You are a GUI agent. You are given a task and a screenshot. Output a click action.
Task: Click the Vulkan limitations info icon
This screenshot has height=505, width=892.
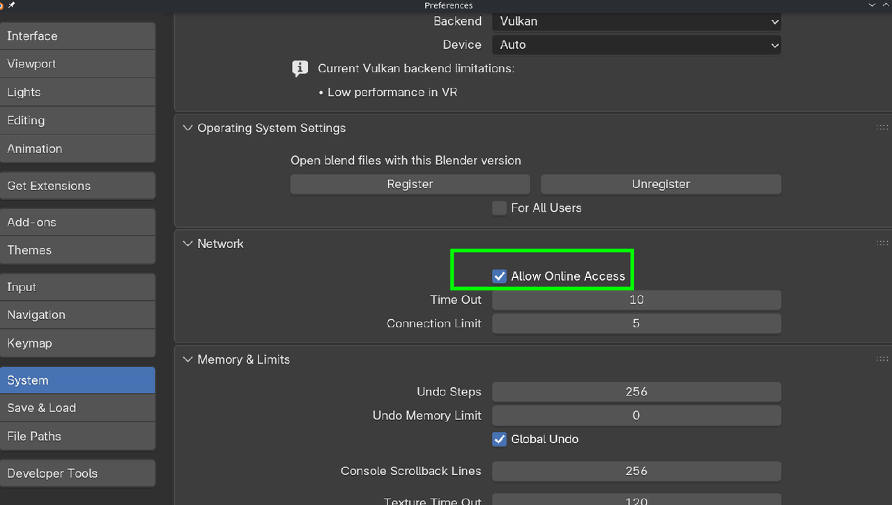(x=300, y=68)
